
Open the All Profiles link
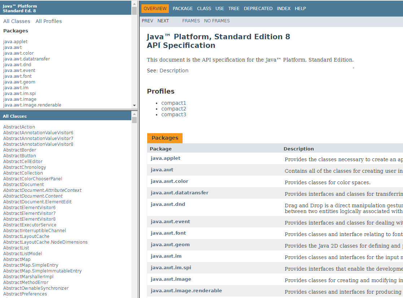tap(49, 21)
